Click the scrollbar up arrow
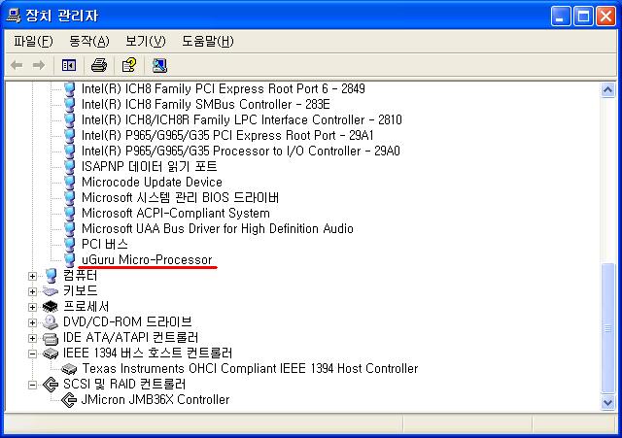Image resolution: width=622 pixels, height=438 pixels. pos(607,90)
